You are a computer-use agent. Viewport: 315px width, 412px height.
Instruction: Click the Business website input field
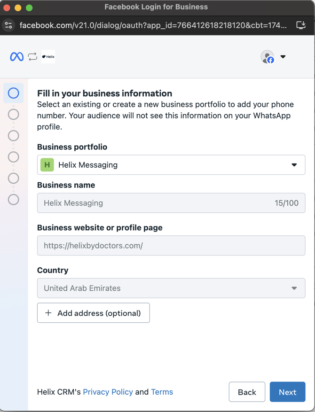(x=171, y=245)
